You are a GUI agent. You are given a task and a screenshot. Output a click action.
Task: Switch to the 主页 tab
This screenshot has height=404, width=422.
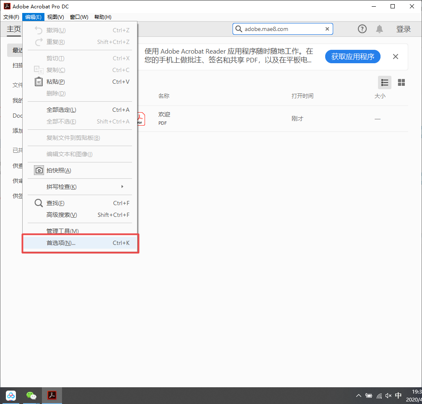[x=14, y=29]
